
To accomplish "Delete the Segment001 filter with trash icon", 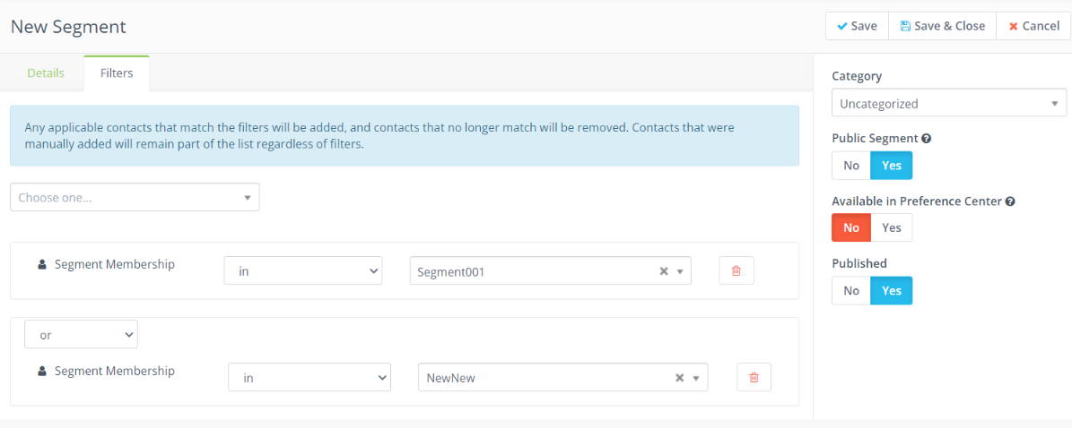I will (x=736, y=271).
